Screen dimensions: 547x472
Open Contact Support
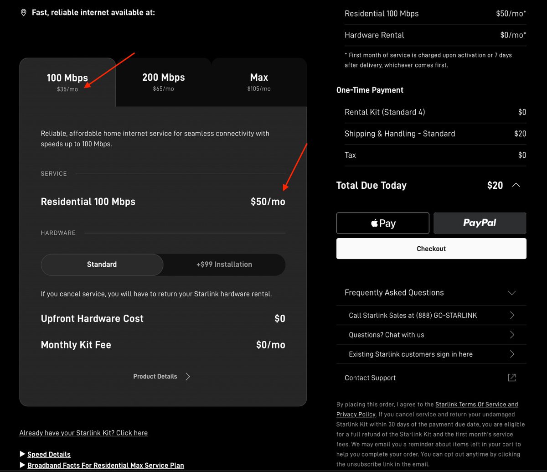431,378
